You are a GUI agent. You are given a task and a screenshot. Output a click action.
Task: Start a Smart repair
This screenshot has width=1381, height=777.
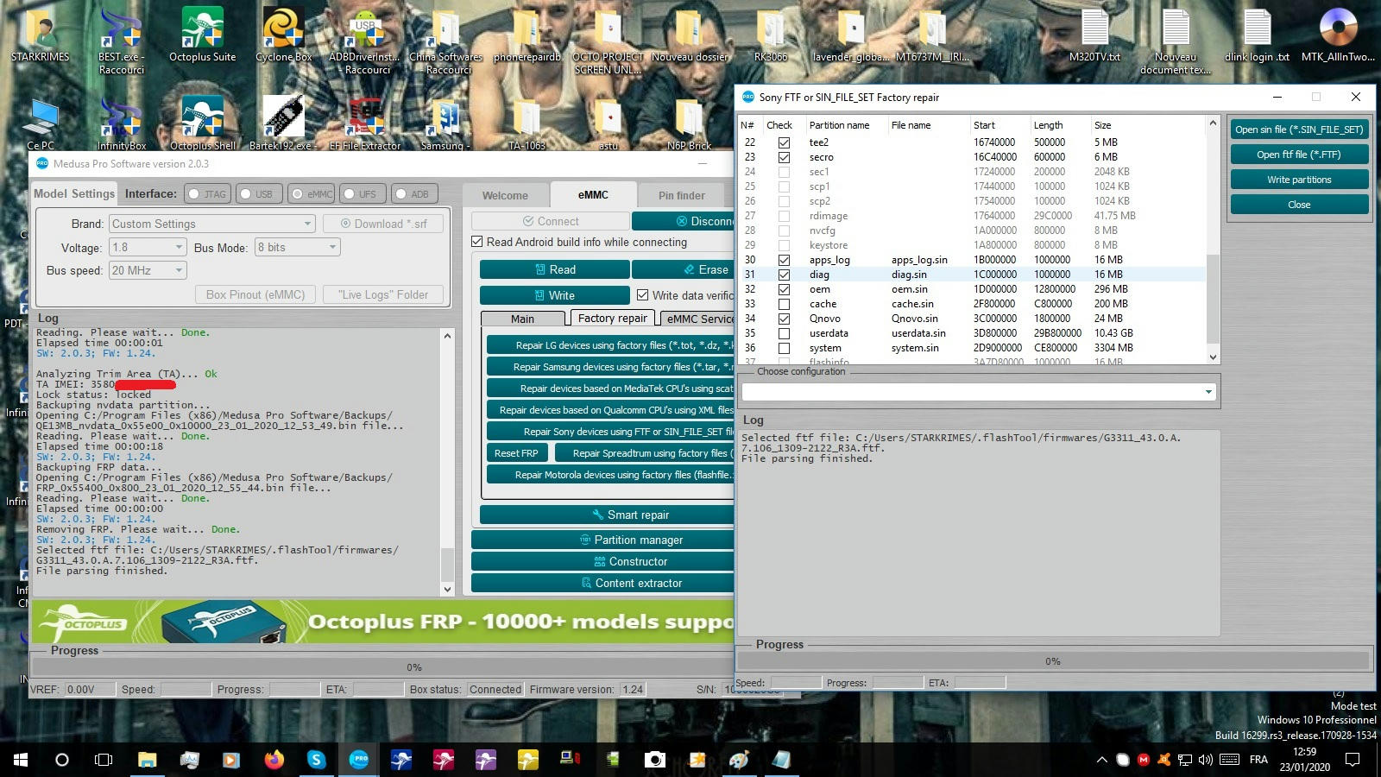coord(634,515)
